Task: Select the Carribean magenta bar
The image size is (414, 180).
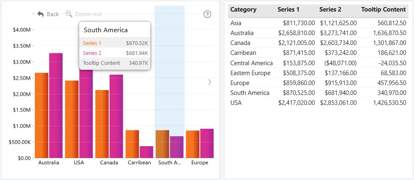Action: (x=146, y=152)
